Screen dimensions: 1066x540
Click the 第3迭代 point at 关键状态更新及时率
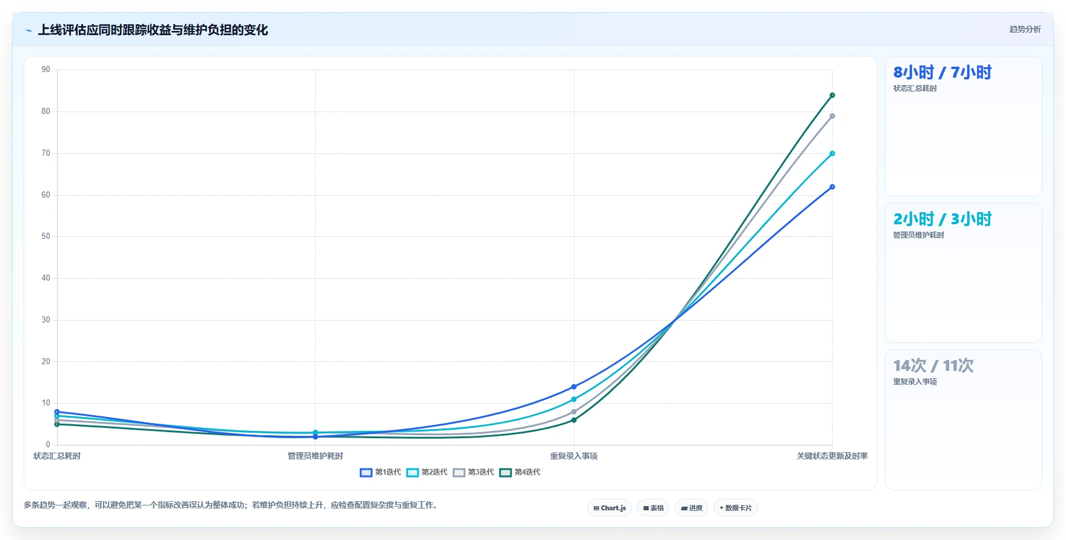pos(832,116)
